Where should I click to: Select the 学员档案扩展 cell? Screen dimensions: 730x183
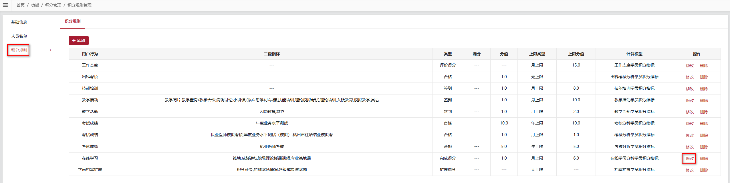[x=90, y=170]
